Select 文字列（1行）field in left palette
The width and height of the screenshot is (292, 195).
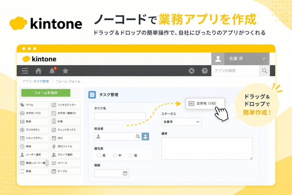point(34,113)
